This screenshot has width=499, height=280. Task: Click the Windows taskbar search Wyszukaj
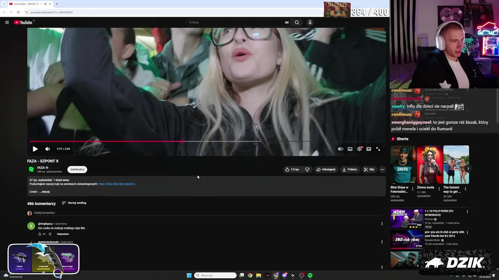coord(216,275)
